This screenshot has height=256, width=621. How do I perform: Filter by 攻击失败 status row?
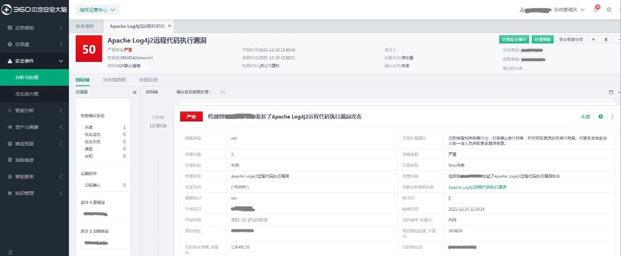(105, 142)
